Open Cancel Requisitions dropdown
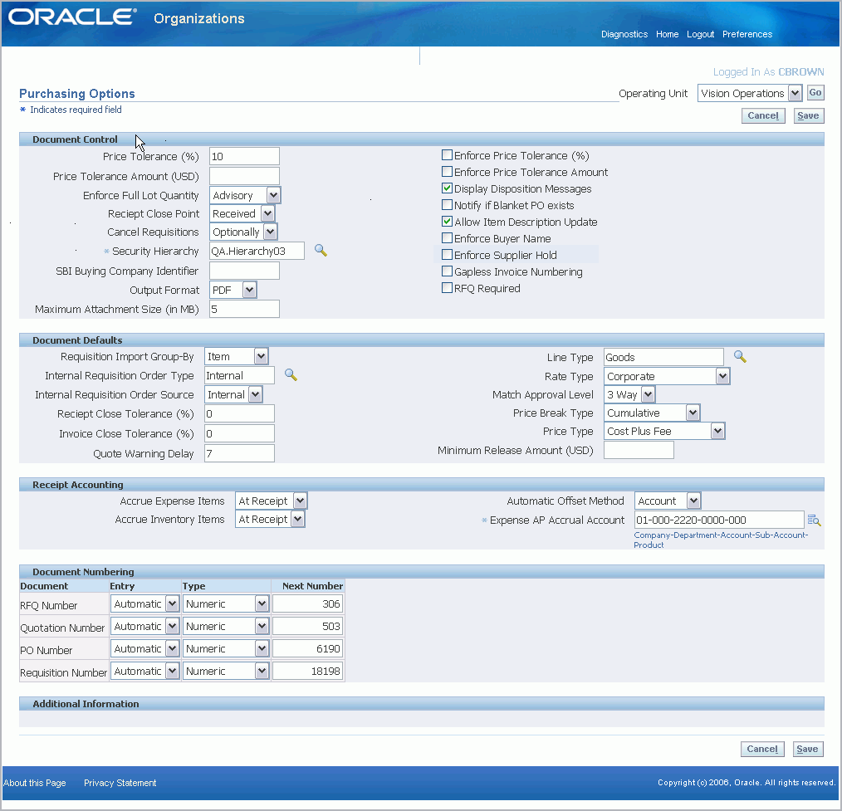Image resolution: width=842 pixels, height=811 pixels. (x=243, y=232)
